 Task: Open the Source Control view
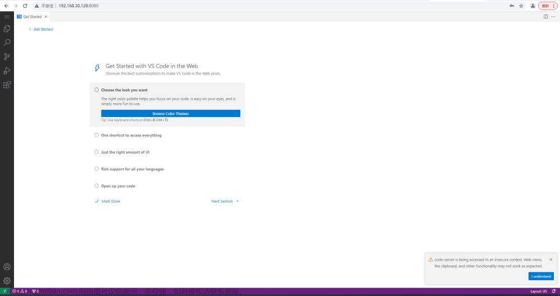(7, 57)
